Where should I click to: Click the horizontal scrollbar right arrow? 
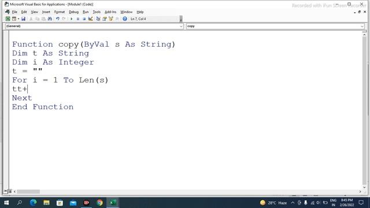(360, 191)
